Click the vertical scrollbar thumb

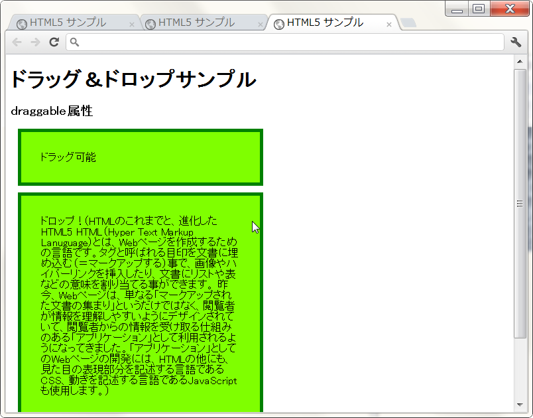coord(520,204)
